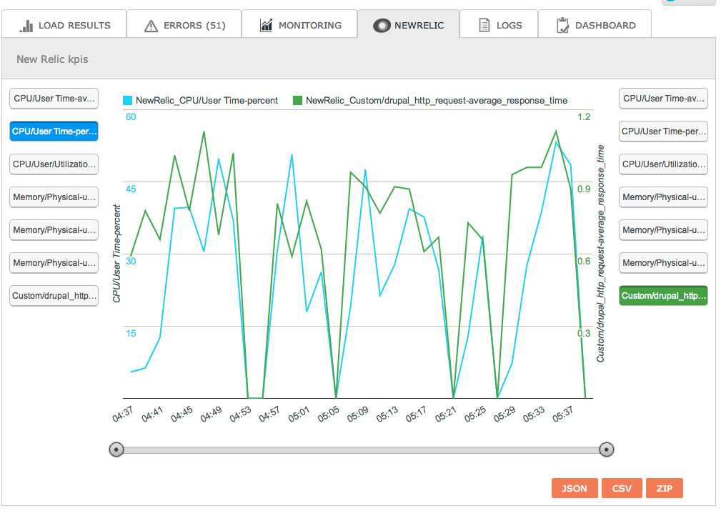Toggle left active CPU/User Time-per... metric
Viewport: 721px width, 511px height.
coord(54,132)
